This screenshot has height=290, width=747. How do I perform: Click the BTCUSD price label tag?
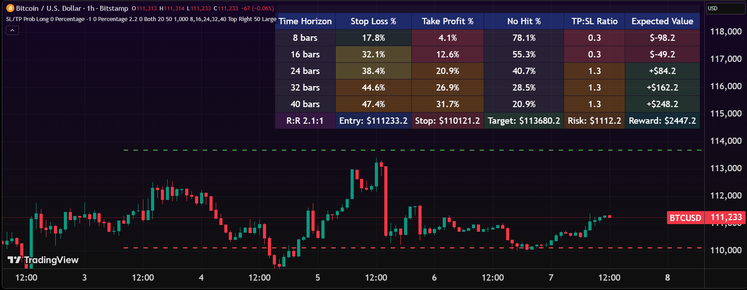[x=685, y=218]
